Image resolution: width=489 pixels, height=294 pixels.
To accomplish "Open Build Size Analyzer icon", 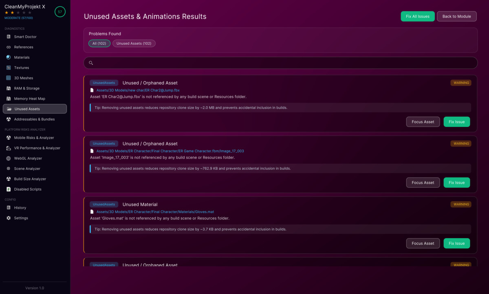I will tap(9, 179).
